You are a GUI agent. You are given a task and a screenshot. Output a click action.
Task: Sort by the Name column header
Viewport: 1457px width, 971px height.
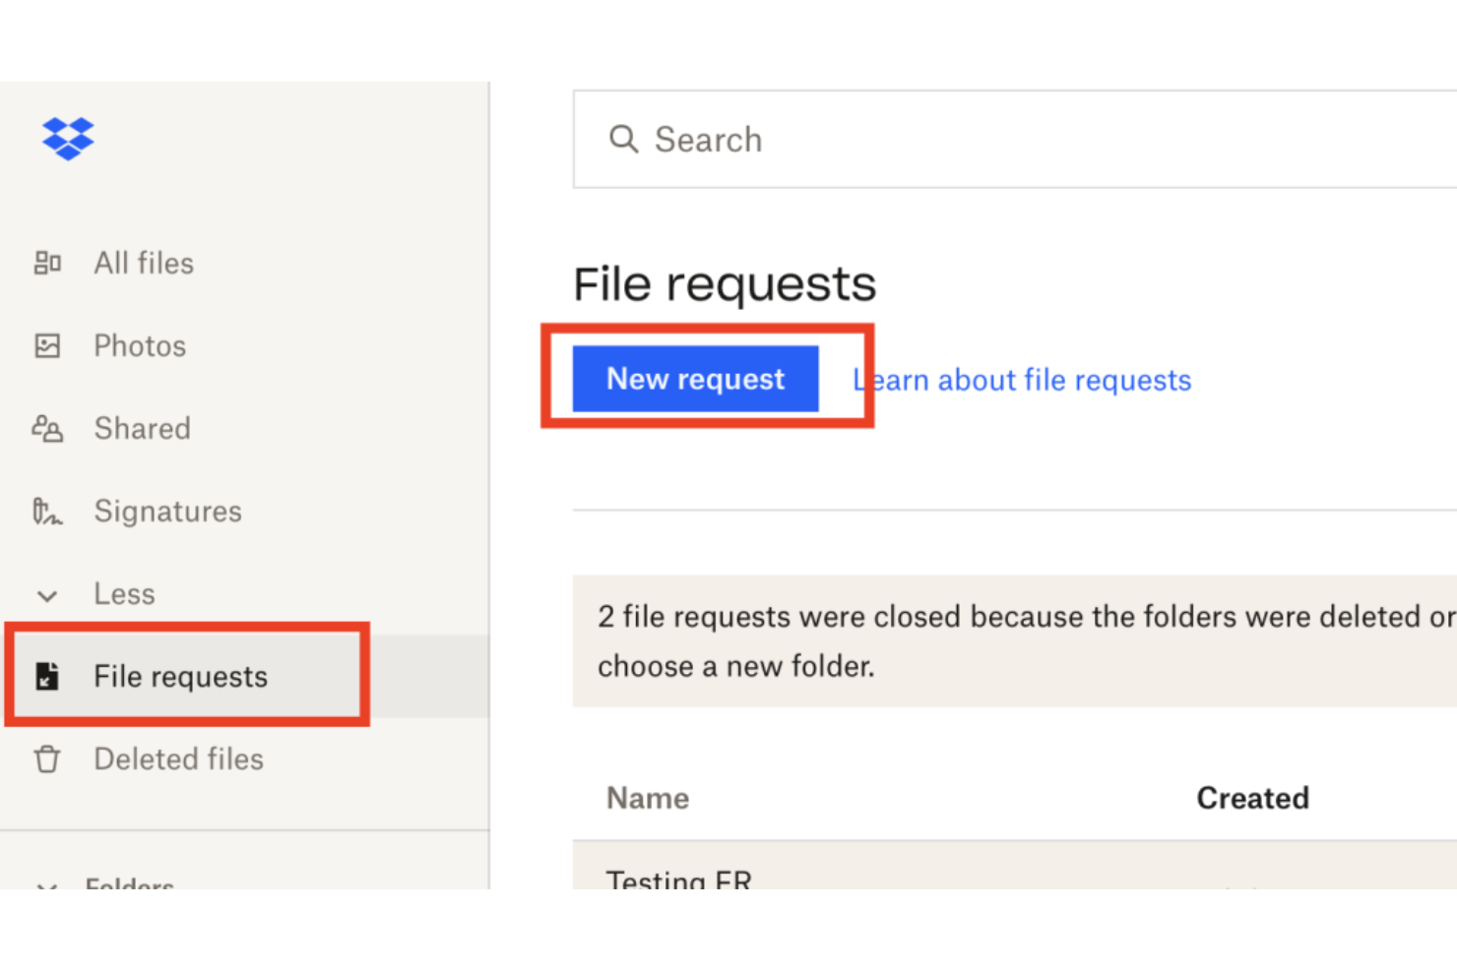(647, 798)
